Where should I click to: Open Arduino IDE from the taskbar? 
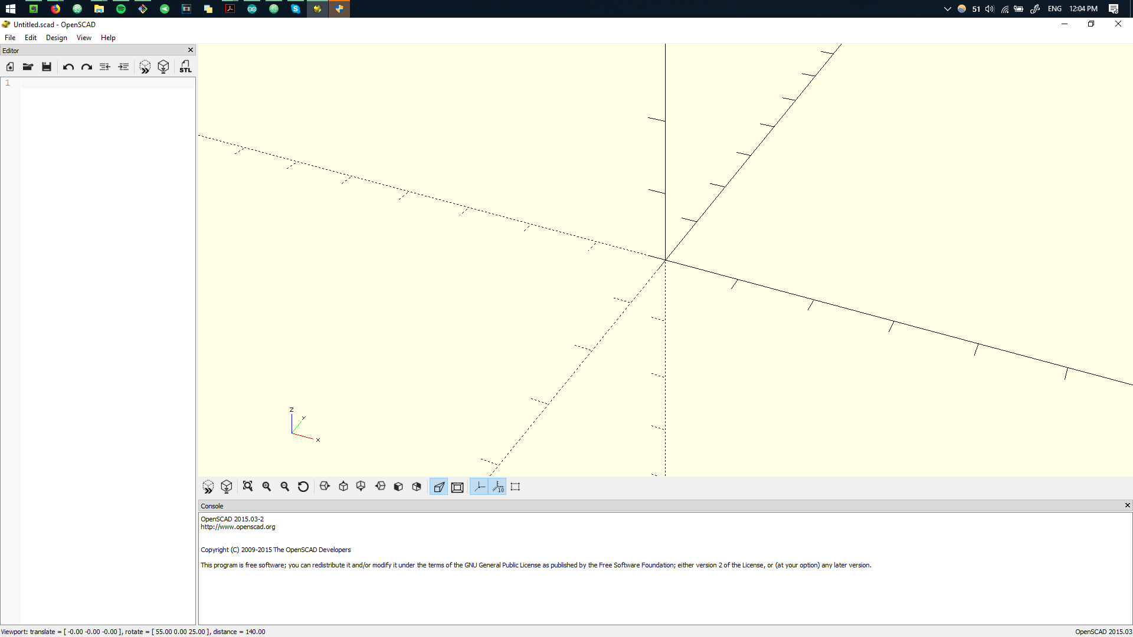click(252, 9)
